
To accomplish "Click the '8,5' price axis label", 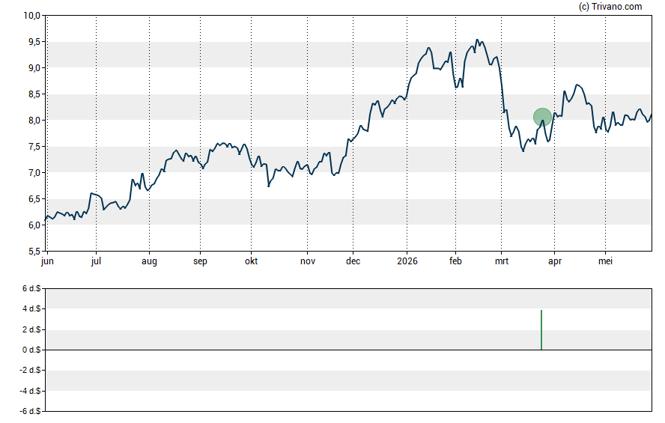I will 34,94.
